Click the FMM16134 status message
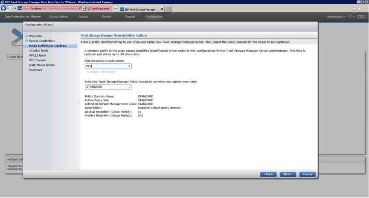Image resolution: width=369 pixels, height=198 pixels. [15, 166]
